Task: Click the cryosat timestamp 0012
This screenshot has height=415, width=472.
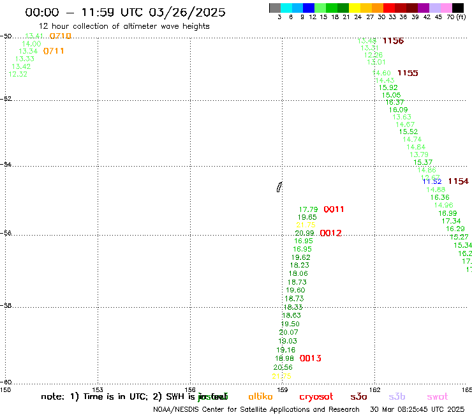Action: 330,233
